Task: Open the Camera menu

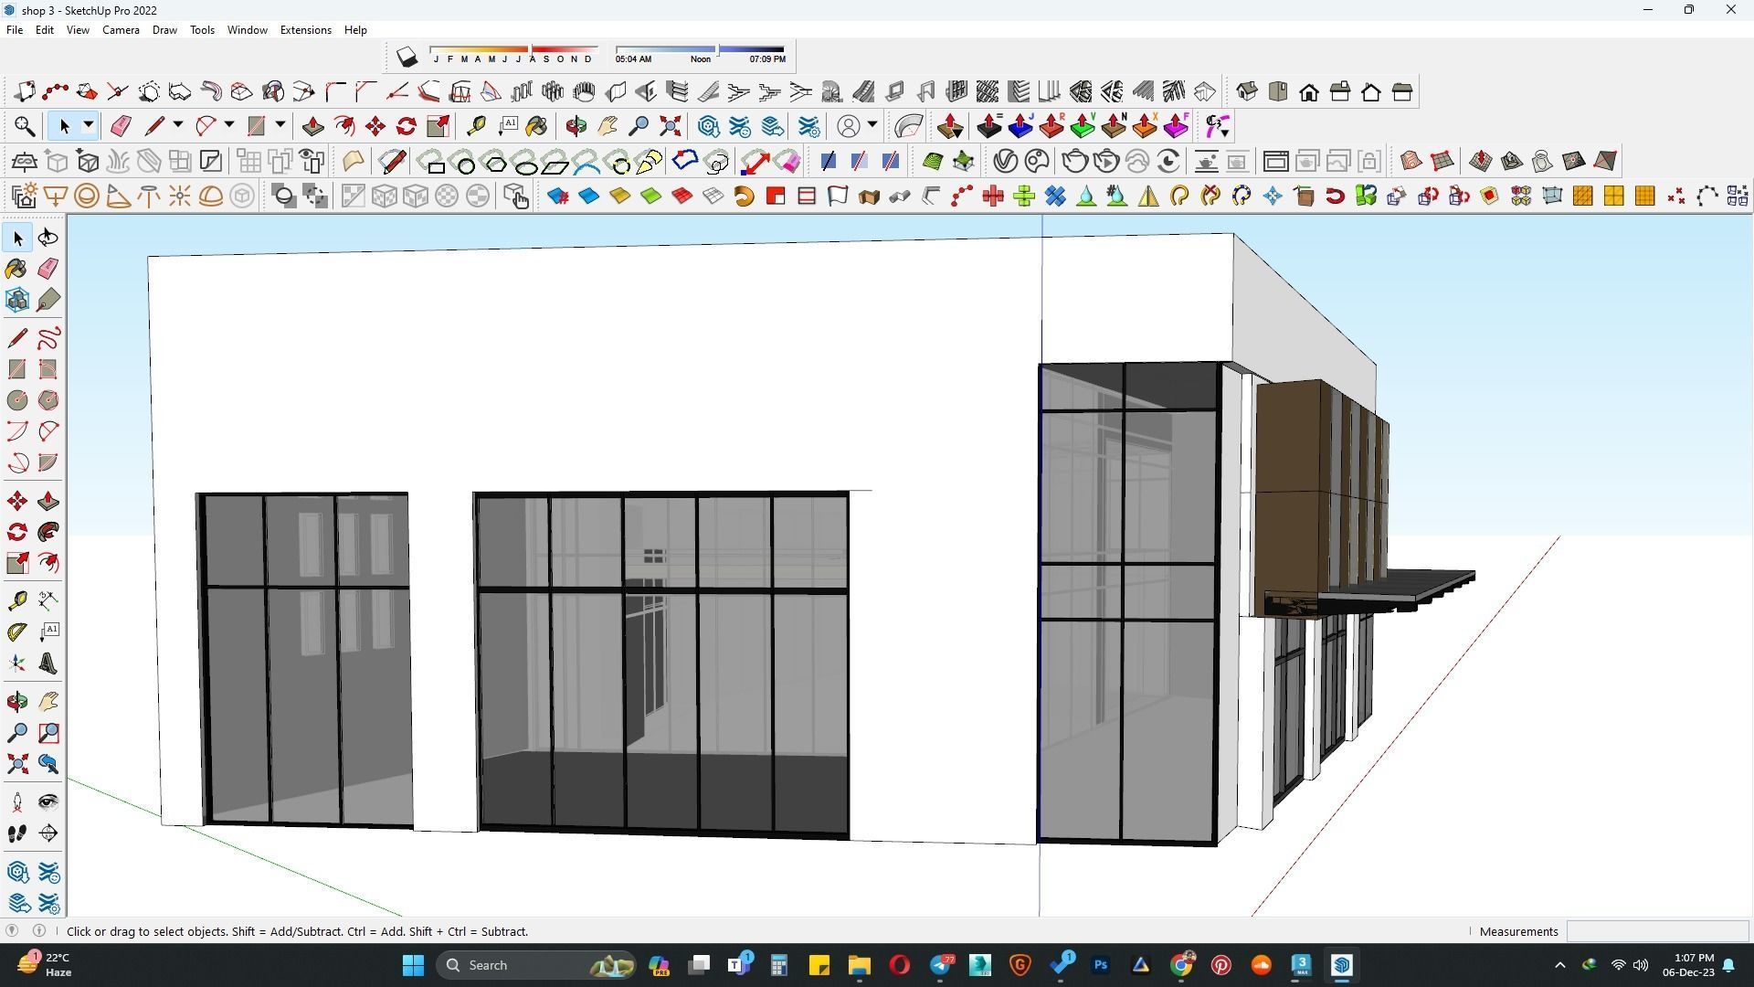Action: [121, 30]
